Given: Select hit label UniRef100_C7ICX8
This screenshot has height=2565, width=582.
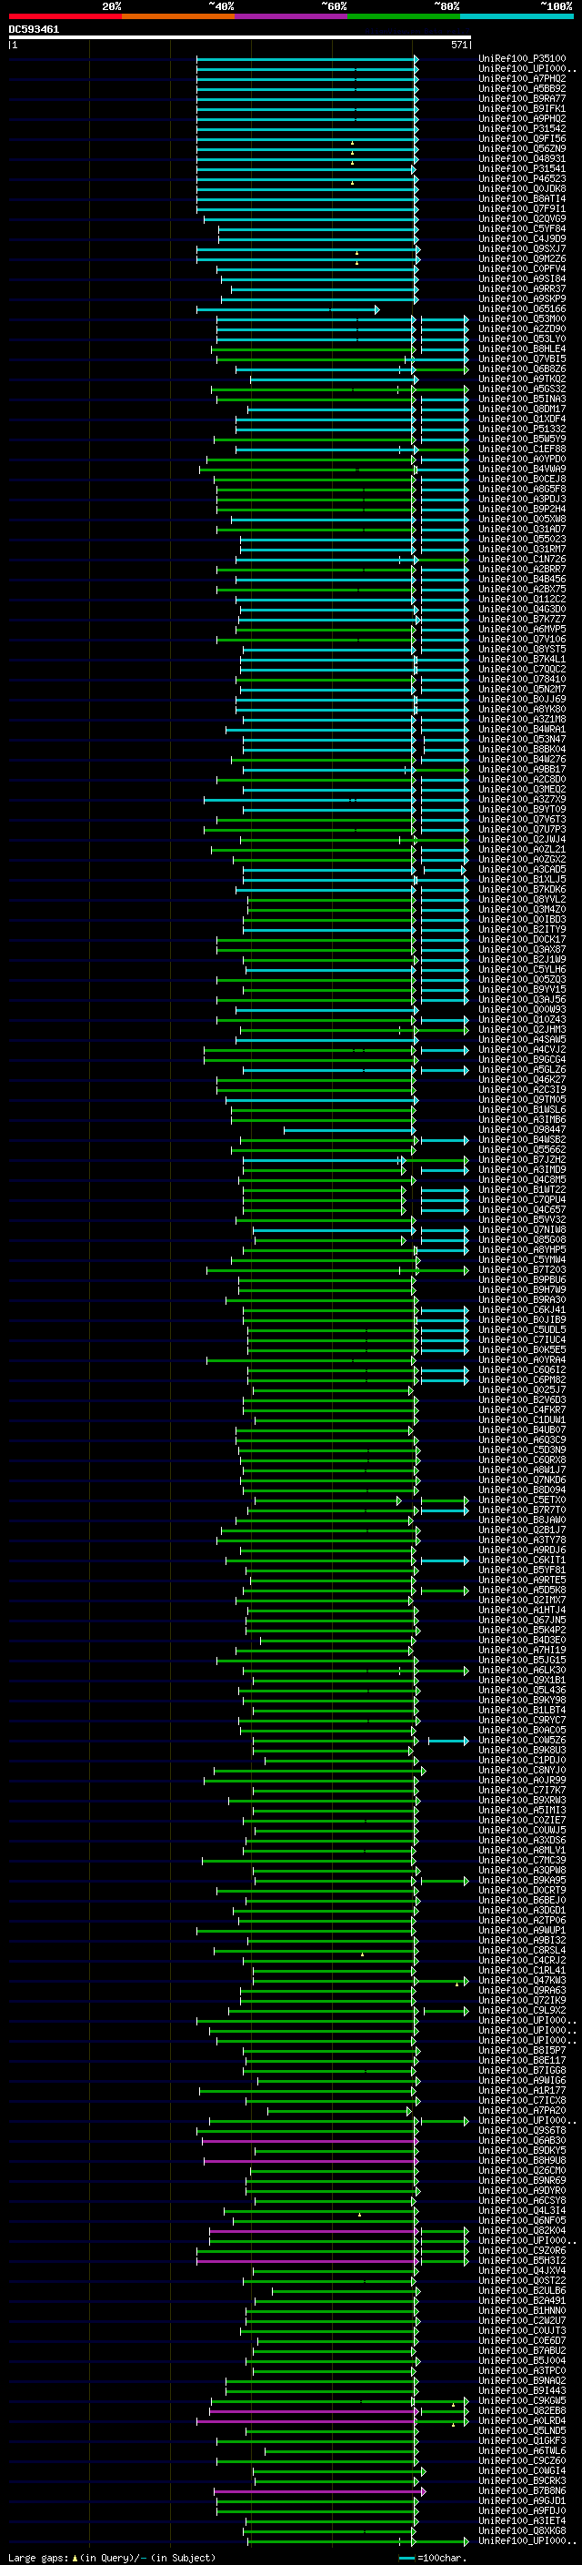Looking at the screenshot, I should point(521,2100).
